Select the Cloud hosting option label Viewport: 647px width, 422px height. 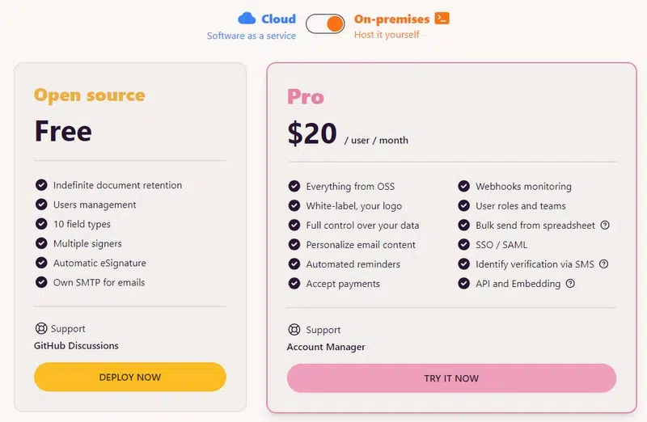(278, 19)
